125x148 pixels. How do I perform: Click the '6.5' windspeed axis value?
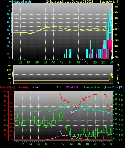click(x=8, y=6)
